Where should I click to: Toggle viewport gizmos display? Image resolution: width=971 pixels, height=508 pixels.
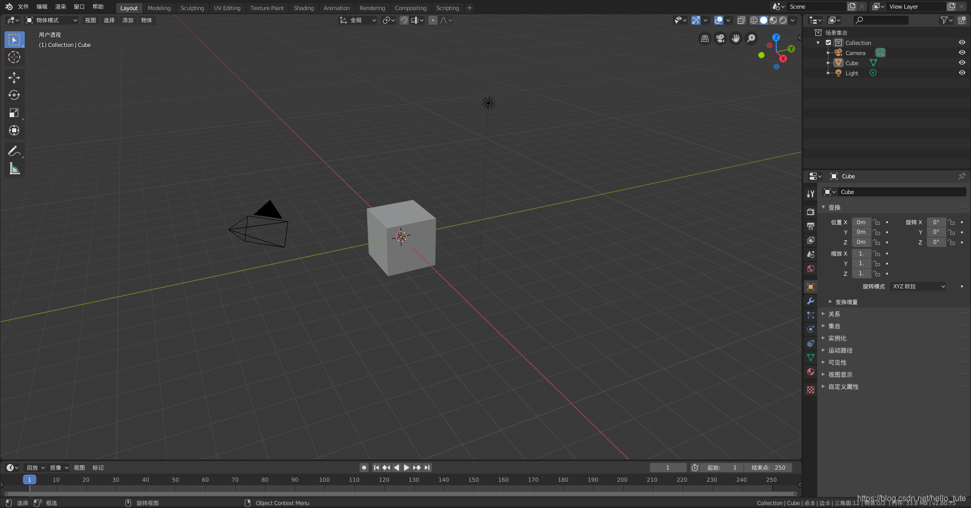(x=696, y=20)
